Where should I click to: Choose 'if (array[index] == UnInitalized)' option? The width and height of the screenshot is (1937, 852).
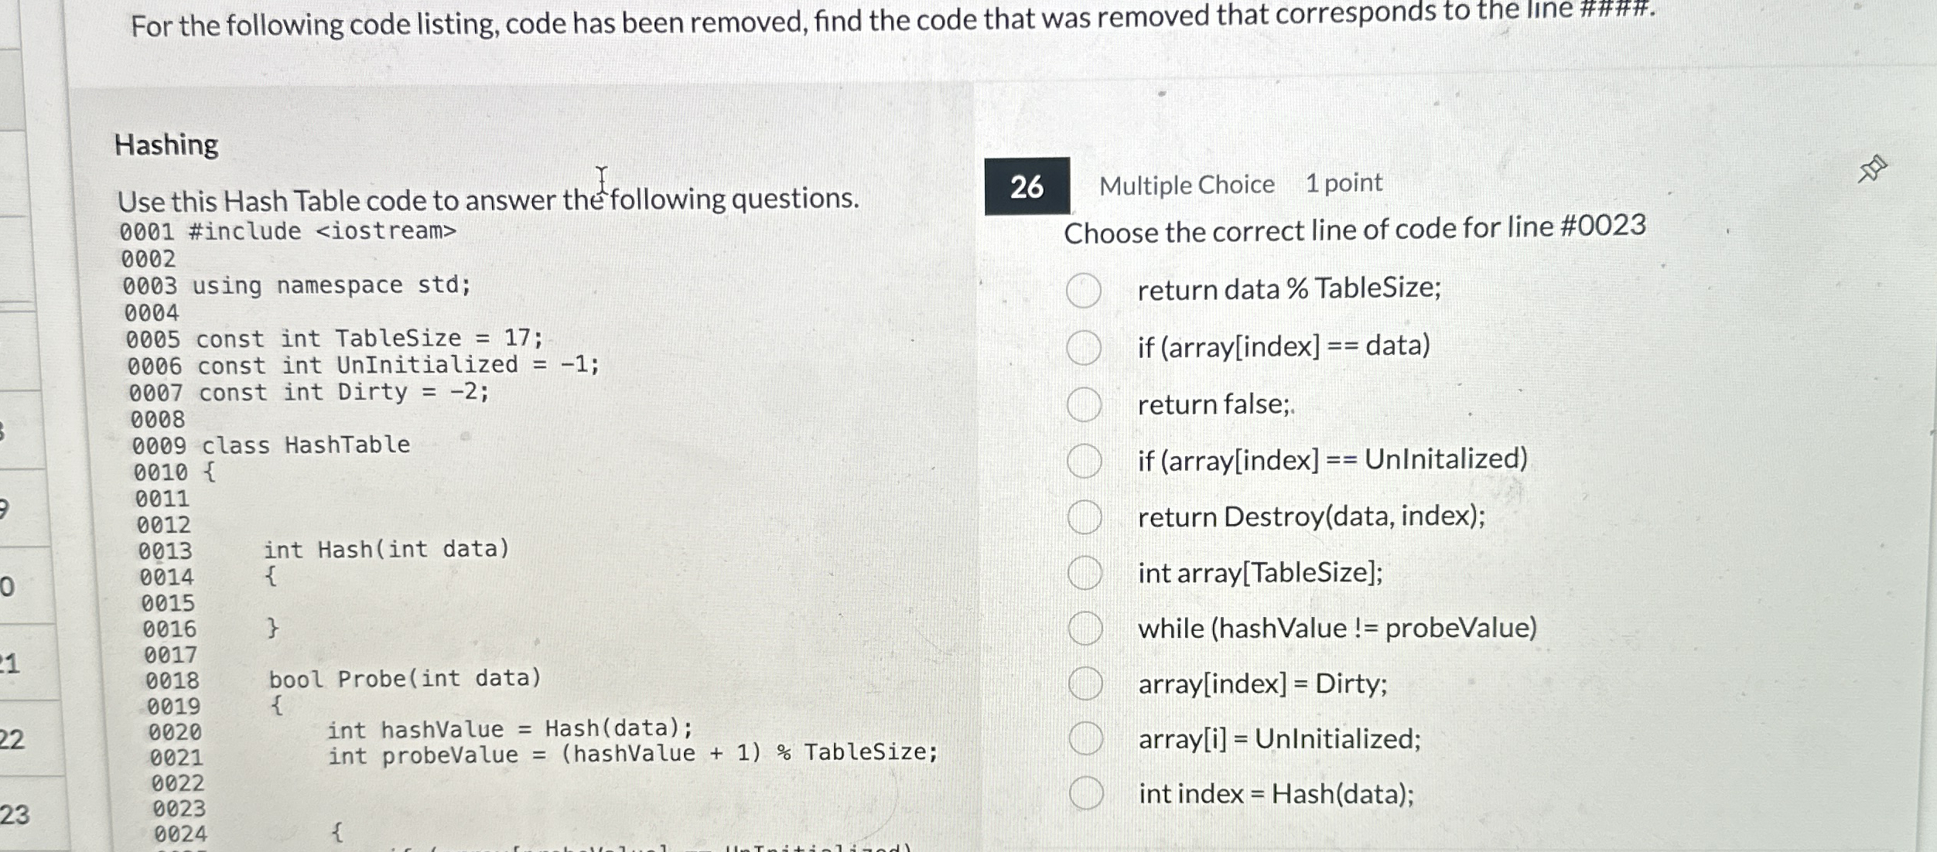click(x=1085, y=461)
